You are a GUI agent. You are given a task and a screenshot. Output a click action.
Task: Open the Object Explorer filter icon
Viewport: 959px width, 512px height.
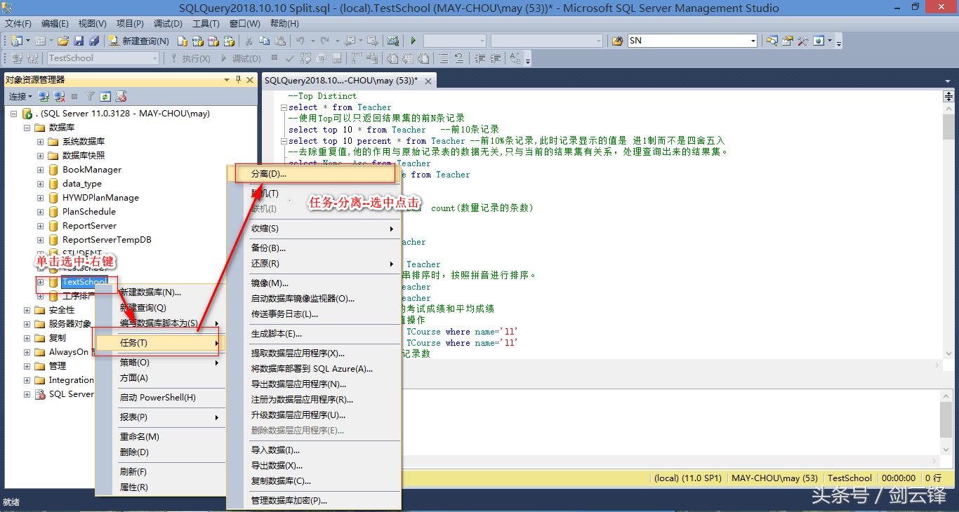click(x=90, y=96)
